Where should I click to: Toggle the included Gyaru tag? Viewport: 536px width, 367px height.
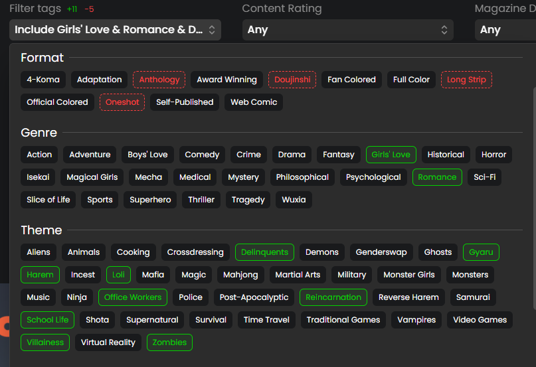(481, 252)
